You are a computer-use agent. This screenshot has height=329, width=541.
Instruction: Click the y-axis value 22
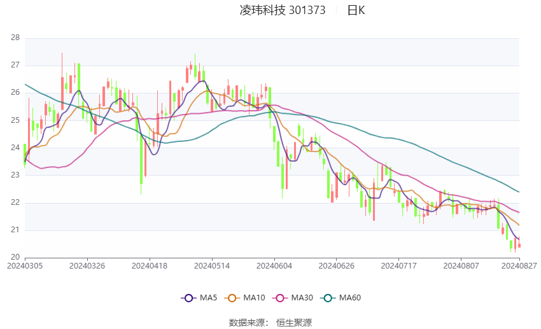[15, 202]
